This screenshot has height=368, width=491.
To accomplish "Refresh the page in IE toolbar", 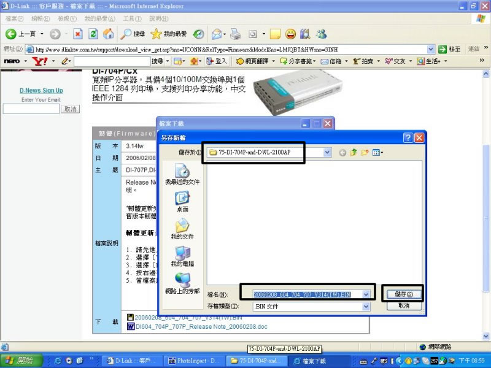I will pyautogui.click(x=93, y=34).
